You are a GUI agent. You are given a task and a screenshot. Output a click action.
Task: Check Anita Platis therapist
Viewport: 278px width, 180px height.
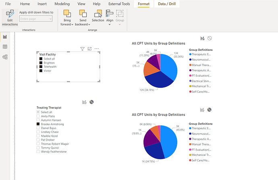38,116
